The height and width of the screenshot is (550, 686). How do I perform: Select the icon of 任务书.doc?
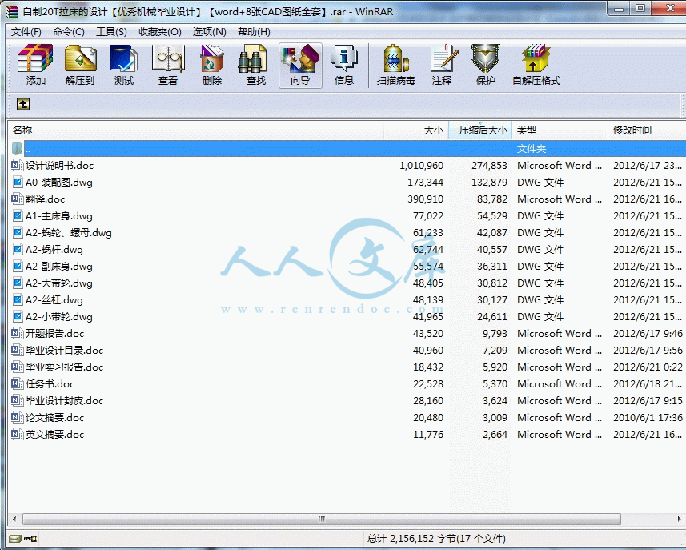[17, 384]
